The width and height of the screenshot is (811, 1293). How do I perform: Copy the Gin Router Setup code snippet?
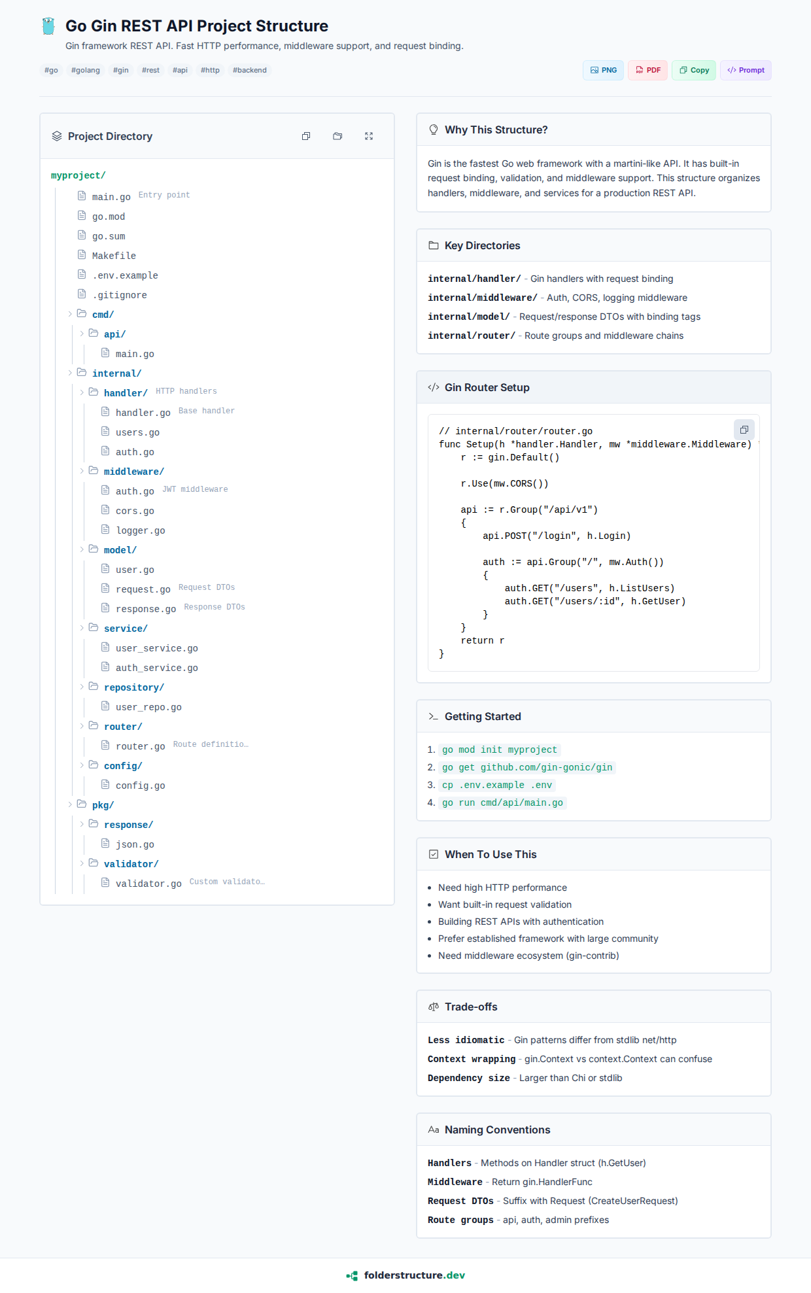(x=744, y=430)
